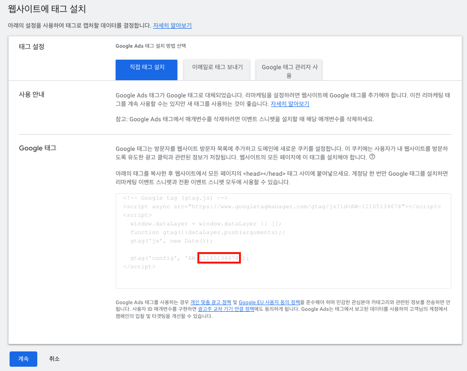This screenshot has width=467, height=371.
Task: Open 광고주 교차 기기 연결 정책 link
Action: tap(226, 309)
